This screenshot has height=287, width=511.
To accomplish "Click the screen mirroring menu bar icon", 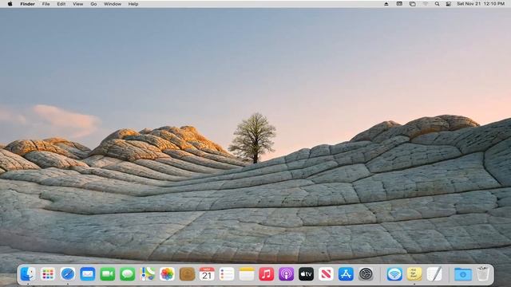I will [413, 4].
